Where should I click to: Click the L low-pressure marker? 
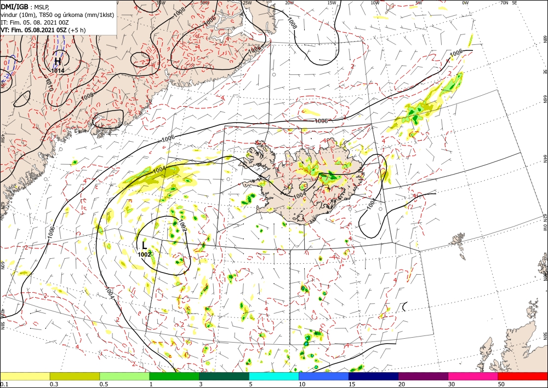pyautogui.click(x=145, y=246)
